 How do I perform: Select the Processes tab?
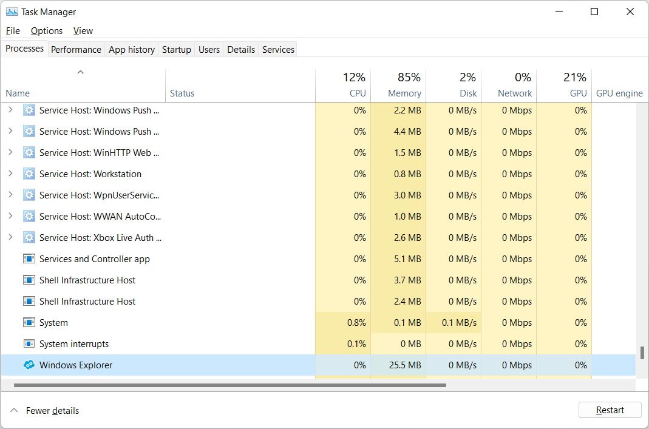(x=24, y=49)
